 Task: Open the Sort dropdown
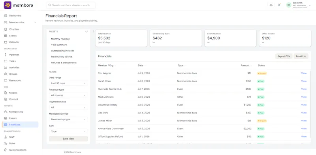(68, 132)
